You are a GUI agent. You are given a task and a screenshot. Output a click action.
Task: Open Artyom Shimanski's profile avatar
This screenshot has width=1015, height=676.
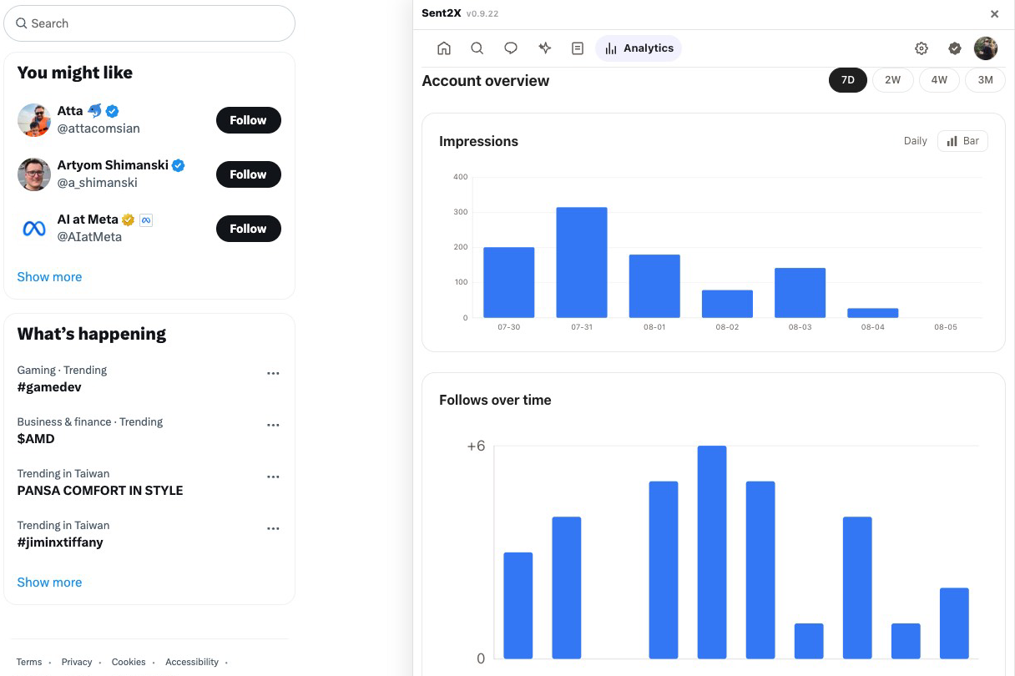34,174
